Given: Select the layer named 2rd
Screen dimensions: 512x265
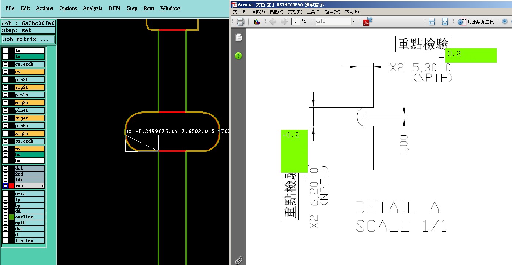Looking at the screenshot, I should coord(29,174).
